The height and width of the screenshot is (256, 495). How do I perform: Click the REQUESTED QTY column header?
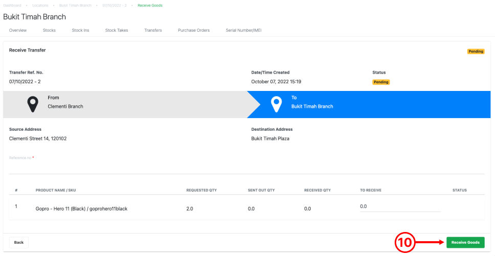pos(201,191)
